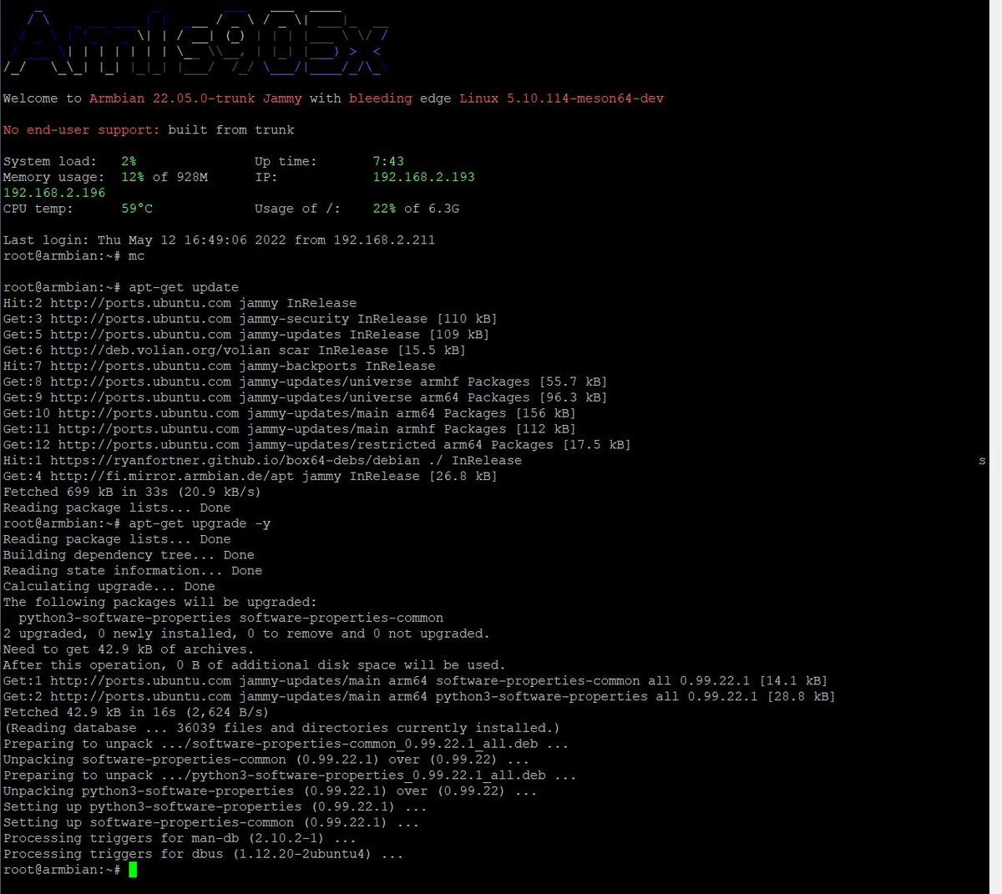Image resolution: width=1002 pixels, height=894 pixels.
Task: Click the 'Last login: Thu May 12' line
Action: coord(219,240)
